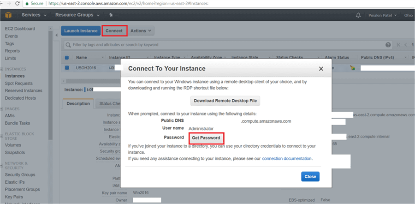415x204 pixels.
Task: Open Placement Groups in sidebar
Action: point(22,189)
